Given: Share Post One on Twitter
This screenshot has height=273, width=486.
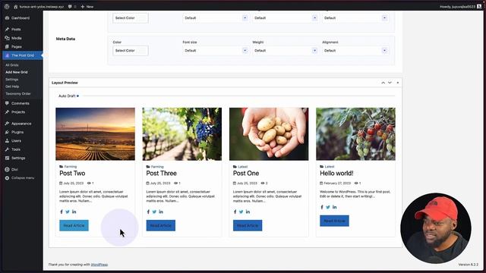Looking at the screenshot, I should [241, 212].
